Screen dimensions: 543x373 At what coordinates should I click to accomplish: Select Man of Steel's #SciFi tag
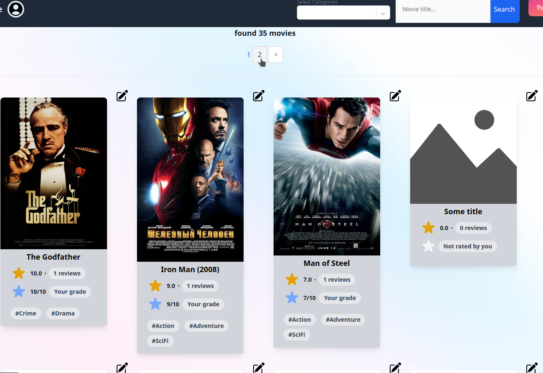pyautogui.click(x=297, y=335)
